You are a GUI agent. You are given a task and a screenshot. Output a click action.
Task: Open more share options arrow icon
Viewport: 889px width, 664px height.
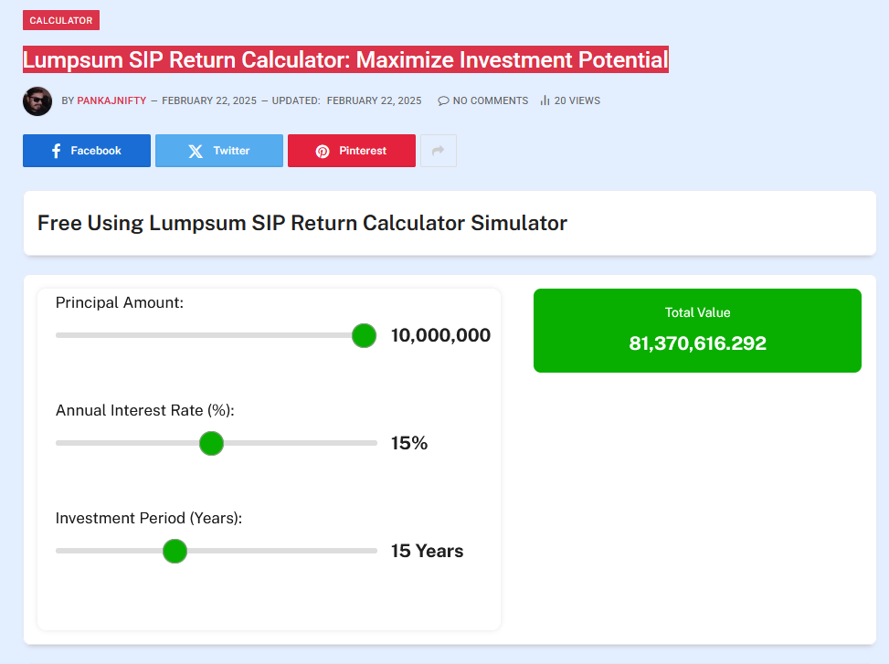[439, 151]
